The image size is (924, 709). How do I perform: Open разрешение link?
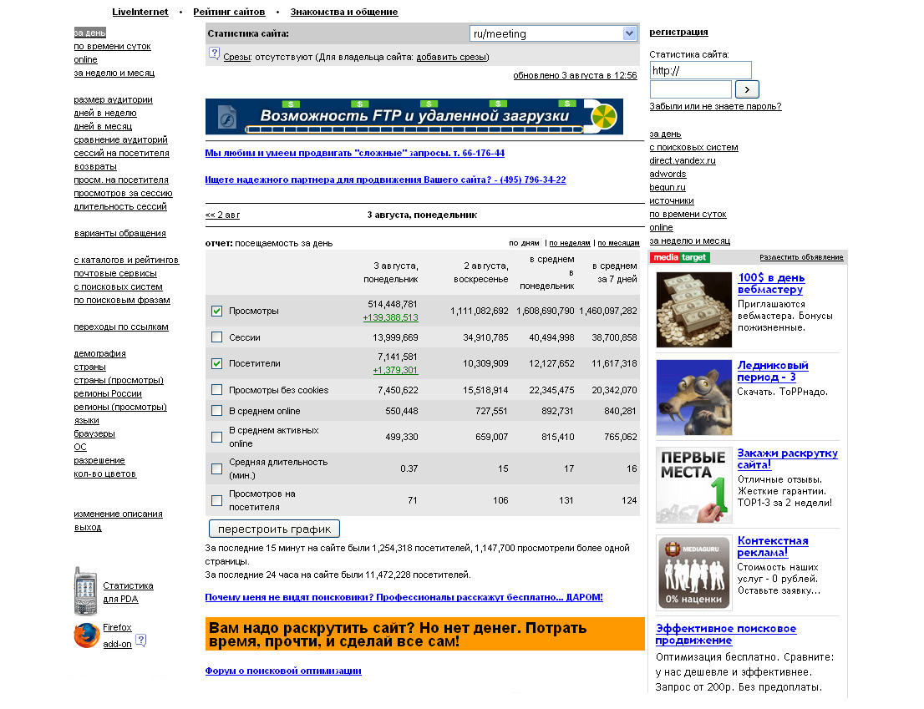click(99, 460)
